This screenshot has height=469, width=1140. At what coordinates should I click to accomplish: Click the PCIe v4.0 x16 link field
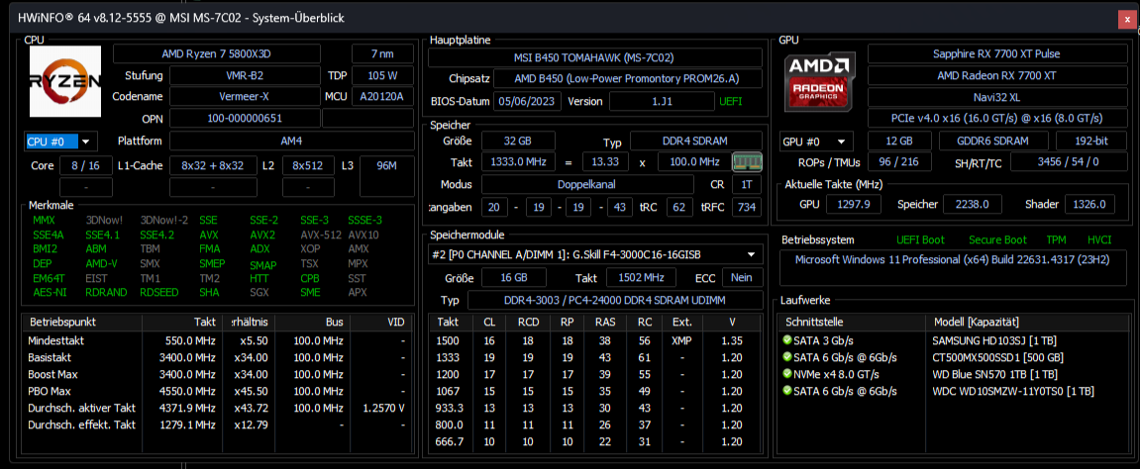[x=995, y=118]
